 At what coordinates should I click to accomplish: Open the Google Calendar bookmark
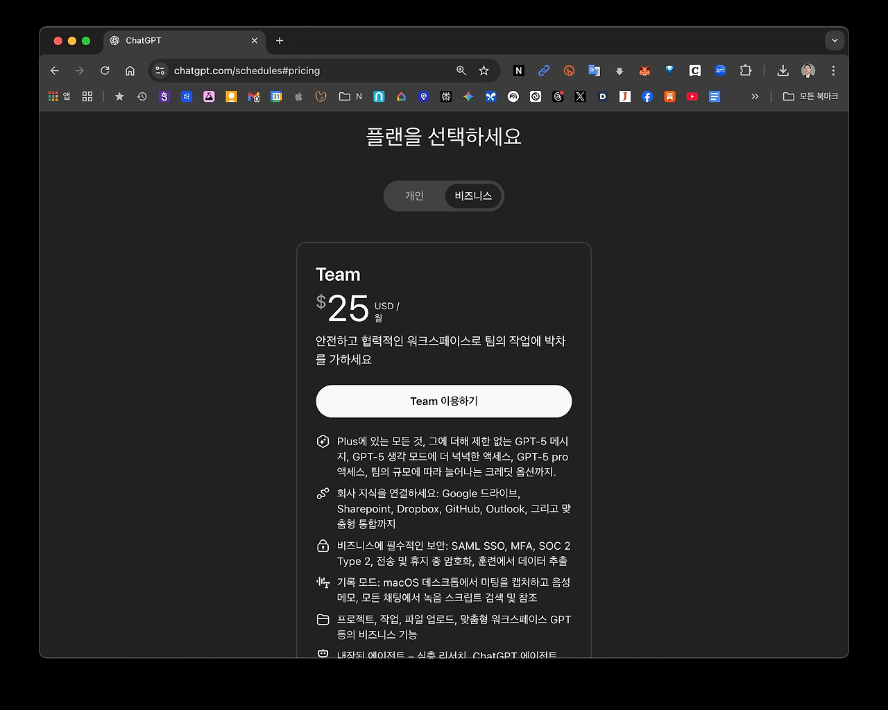point(276,97)
